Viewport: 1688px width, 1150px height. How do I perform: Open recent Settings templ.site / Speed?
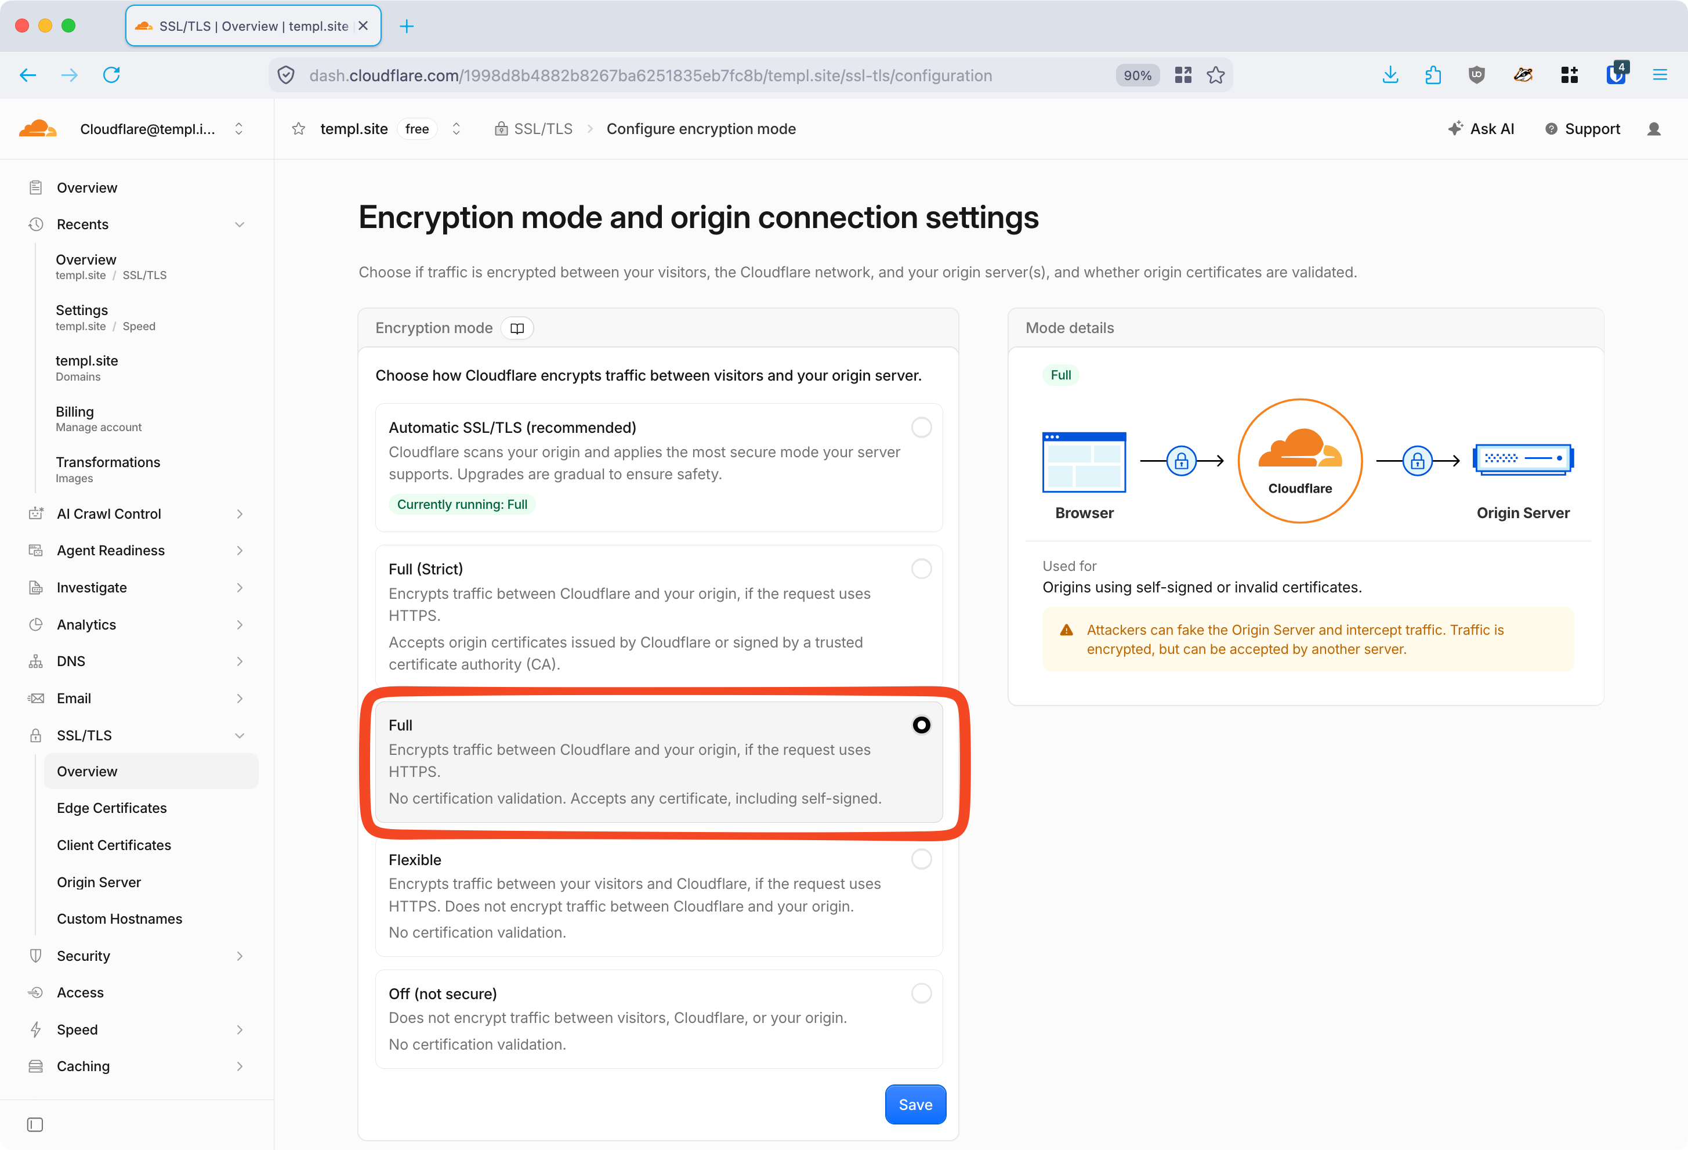[106, 317]
